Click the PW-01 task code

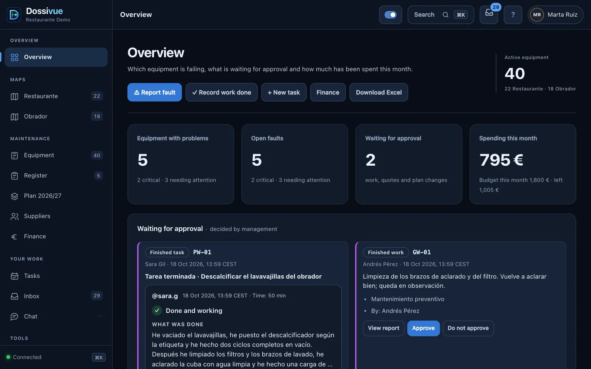[x=202, y=252]
